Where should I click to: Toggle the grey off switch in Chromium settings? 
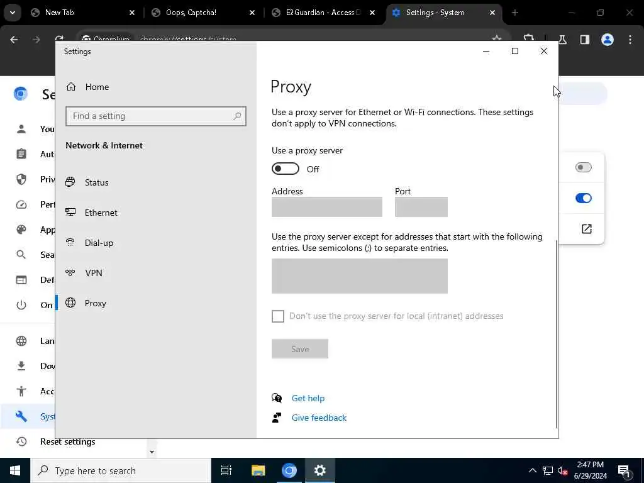(x=584, y=167)
